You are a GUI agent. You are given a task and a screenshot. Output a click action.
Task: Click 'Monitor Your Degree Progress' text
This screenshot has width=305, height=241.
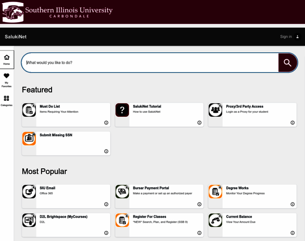pyautogui.click(x=245, y=193)
